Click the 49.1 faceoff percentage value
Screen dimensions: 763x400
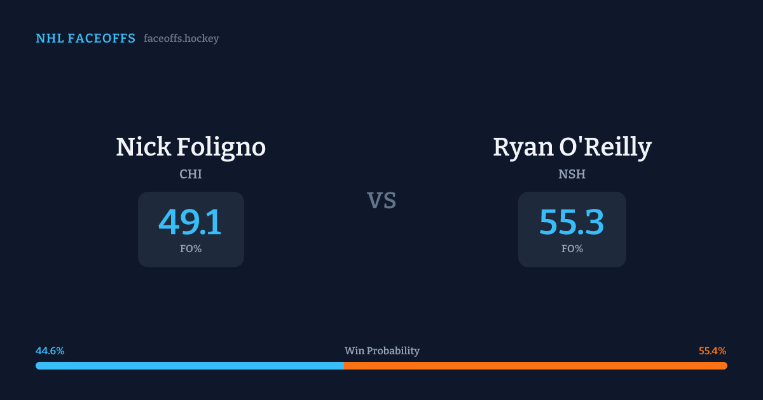click(x=190, y=222)
